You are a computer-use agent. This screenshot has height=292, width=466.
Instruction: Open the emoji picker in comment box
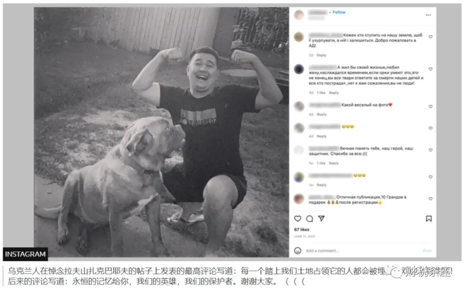click(x=297, y=251)
